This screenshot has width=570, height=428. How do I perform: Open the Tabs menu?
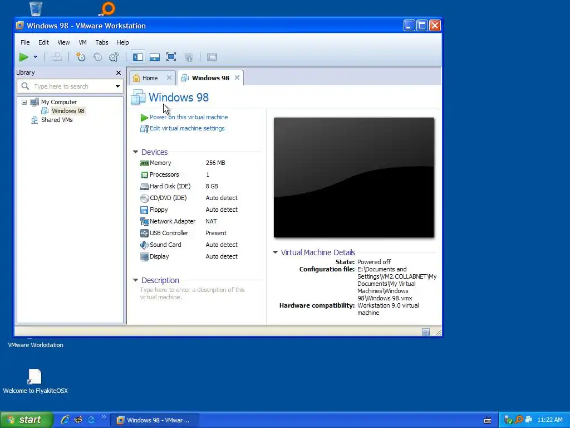102,42
